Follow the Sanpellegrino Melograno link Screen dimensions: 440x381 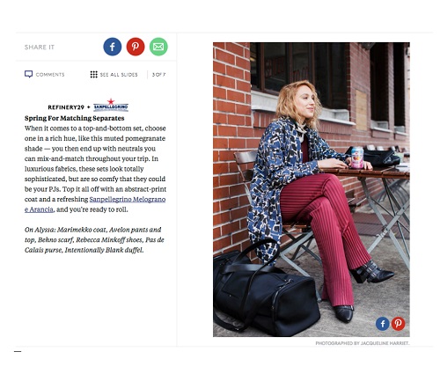click(x=128, y=200)
